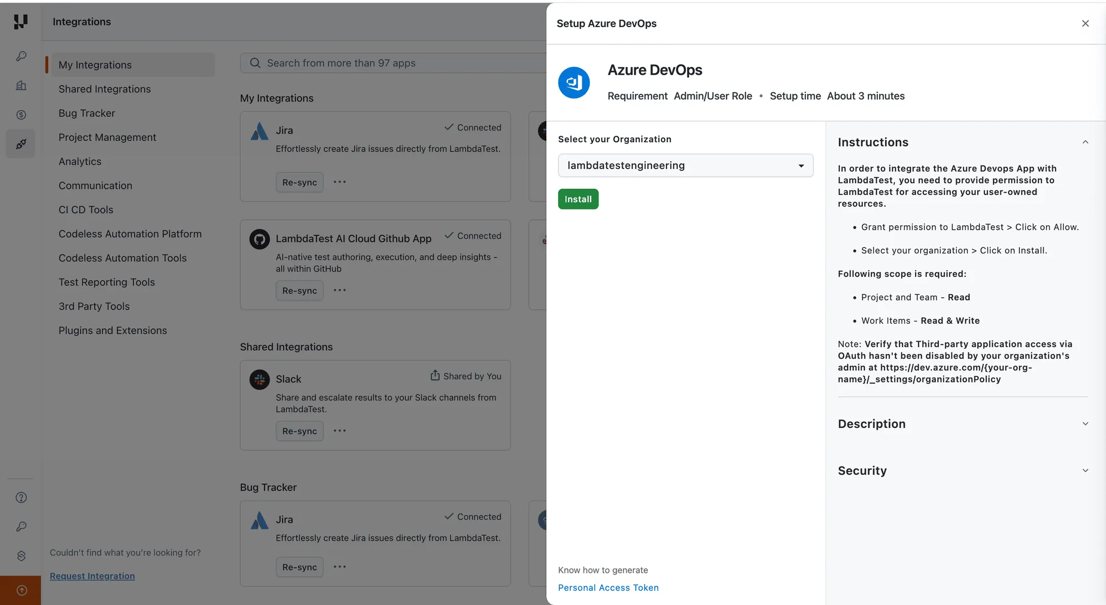Click 'Connected' status on My Integrations Jira
The height and width of the screenshot is (605, 1106).
479,127
